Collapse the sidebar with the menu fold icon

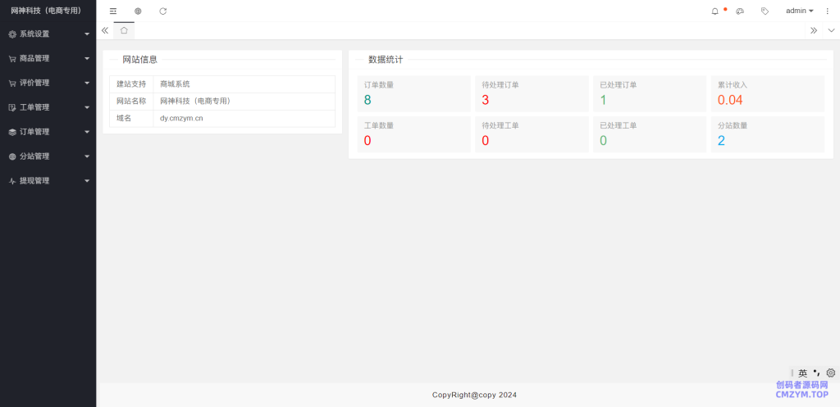(x=113, y=11)
